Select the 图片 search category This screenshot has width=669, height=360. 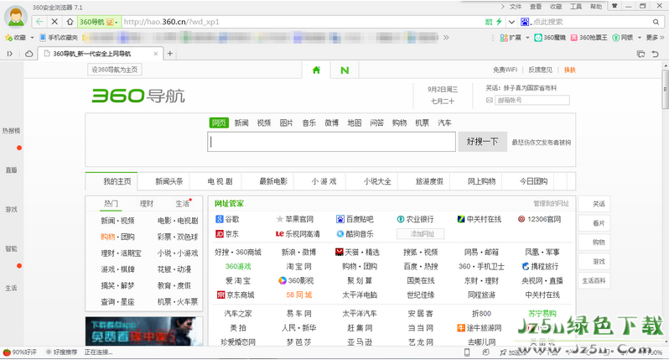coord(286,123)
